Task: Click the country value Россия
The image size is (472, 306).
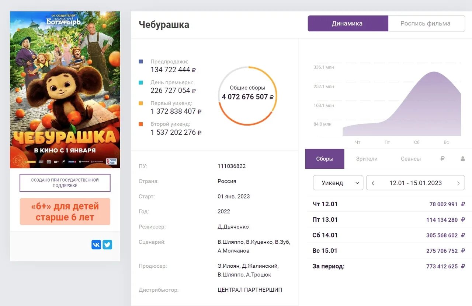Action: point(227,181)
